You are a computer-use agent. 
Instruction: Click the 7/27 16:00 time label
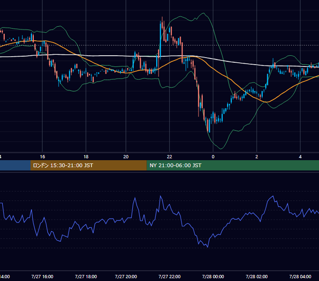point(42,276)
